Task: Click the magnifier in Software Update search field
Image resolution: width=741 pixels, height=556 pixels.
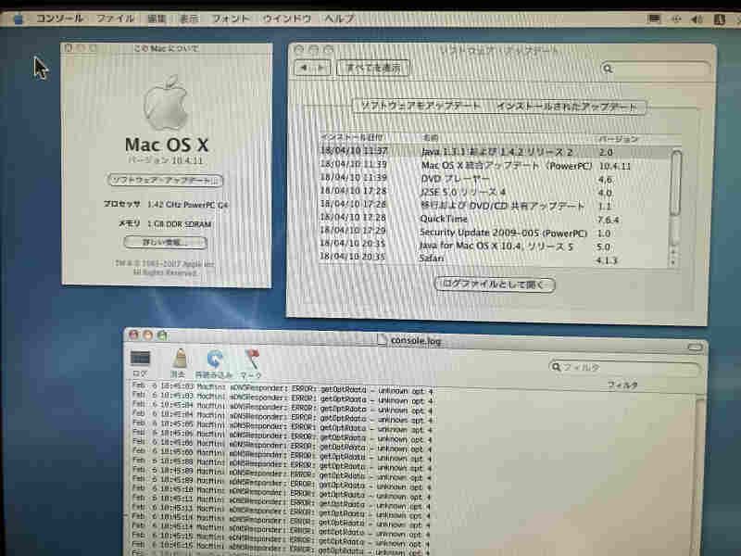Action: tap(609, 69)
